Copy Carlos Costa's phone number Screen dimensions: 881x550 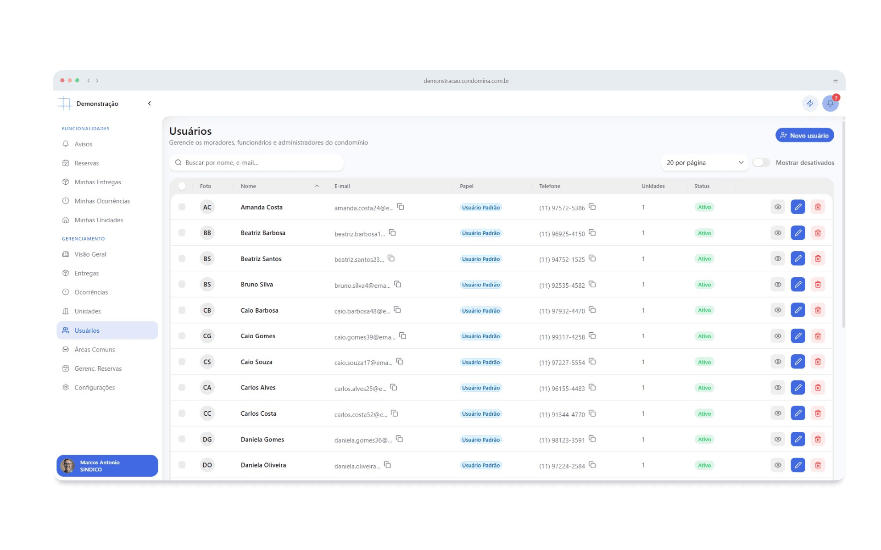(x=592, y=413)
